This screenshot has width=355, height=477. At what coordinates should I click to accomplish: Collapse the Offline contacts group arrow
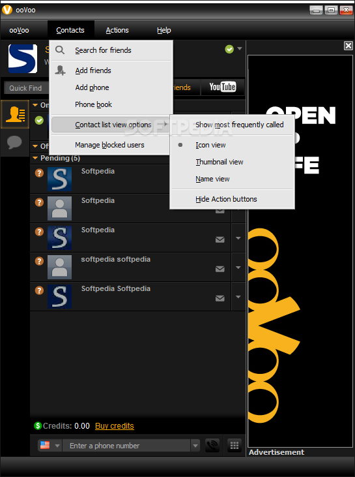35,146
